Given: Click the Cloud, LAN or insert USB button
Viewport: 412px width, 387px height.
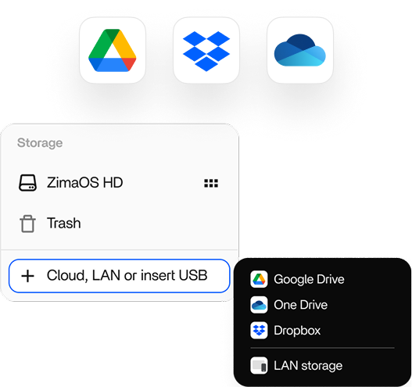Looking at the screenshot, I should click(120, 276).
